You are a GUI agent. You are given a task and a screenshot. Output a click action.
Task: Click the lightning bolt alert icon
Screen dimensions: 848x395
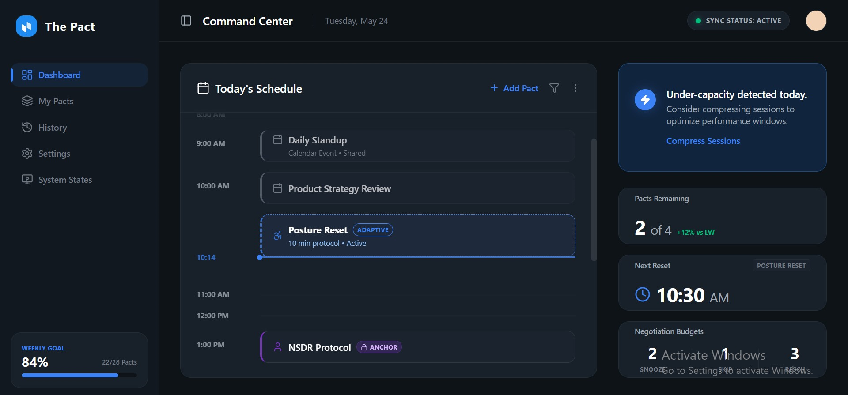pyautogui.click(x=645, y=100)
